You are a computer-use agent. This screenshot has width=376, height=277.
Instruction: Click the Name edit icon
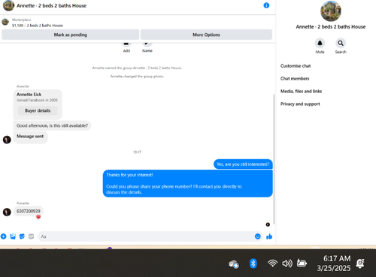pos(147,44)
